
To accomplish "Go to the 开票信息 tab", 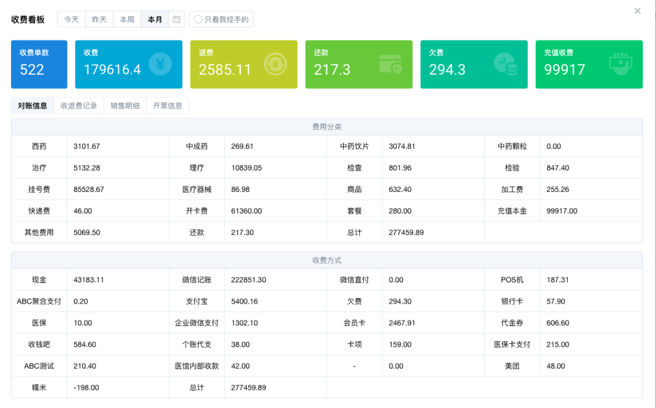I will 168,106.
